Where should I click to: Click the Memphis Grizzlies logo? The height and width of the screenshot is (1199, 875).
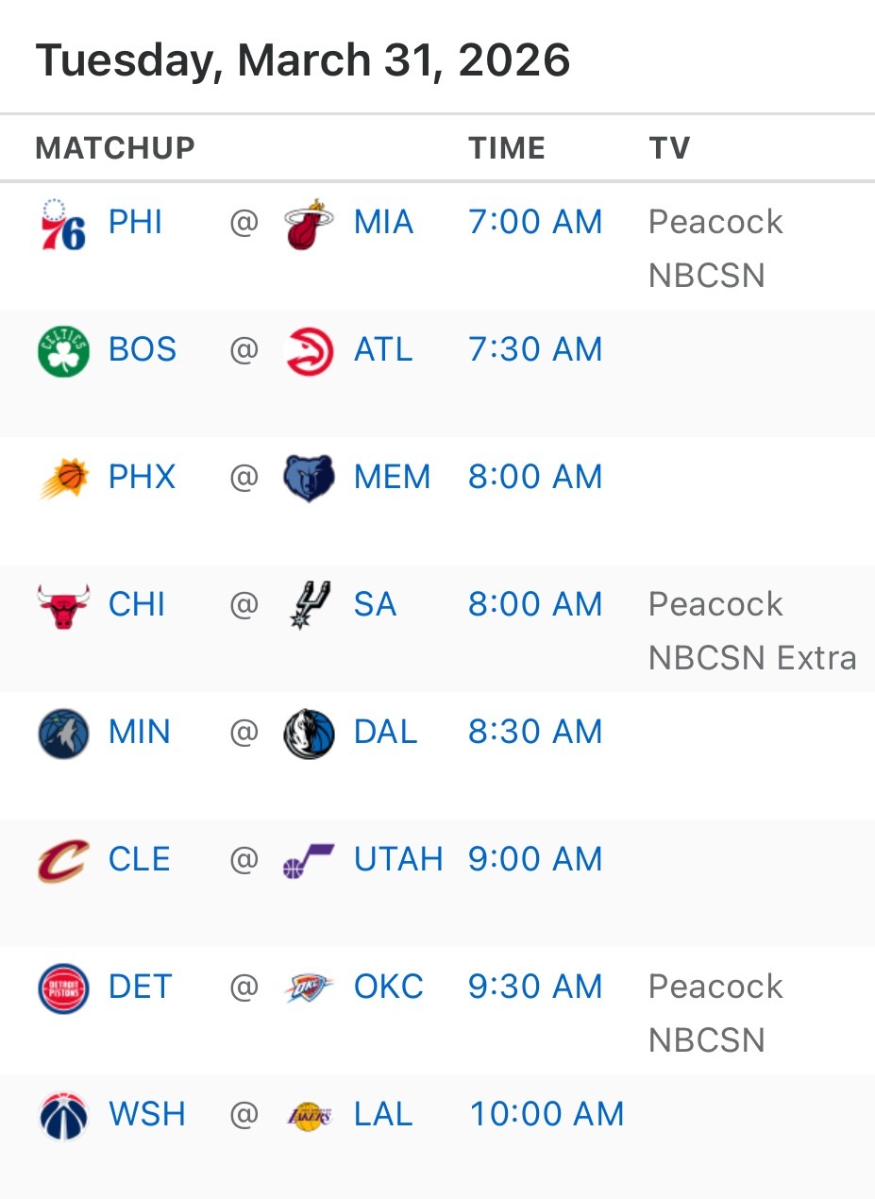pos(309,478)
